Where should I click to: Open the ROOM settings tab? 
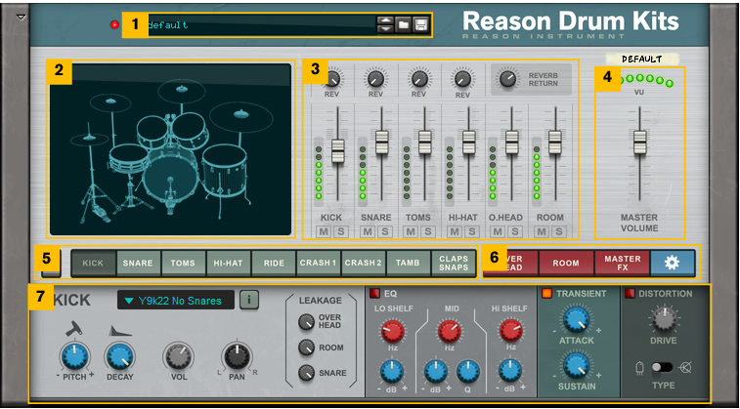(566, 263)
